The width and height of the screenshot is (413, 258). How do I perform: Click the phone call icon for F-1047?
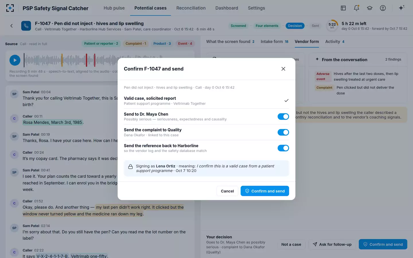(26, 26)
